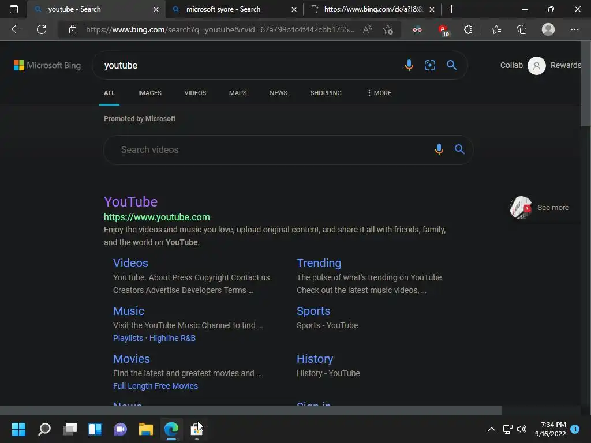Switch to the MAPS tab
Viewport: 591px width, 443px height.
click(238, 93)
